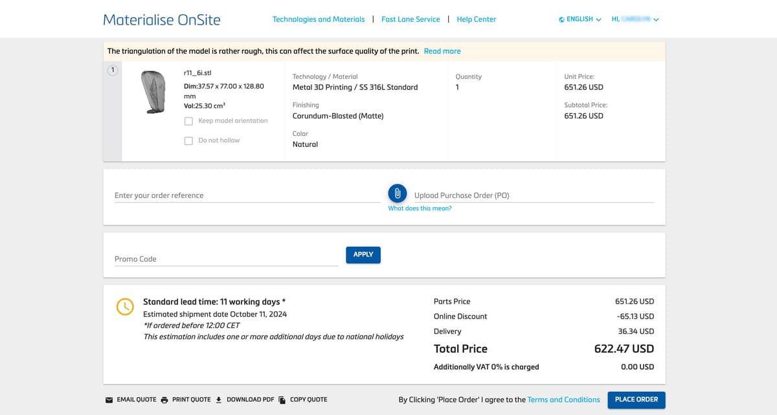Click the quantity value 1
777x415 pixels.
coord(457,87)
